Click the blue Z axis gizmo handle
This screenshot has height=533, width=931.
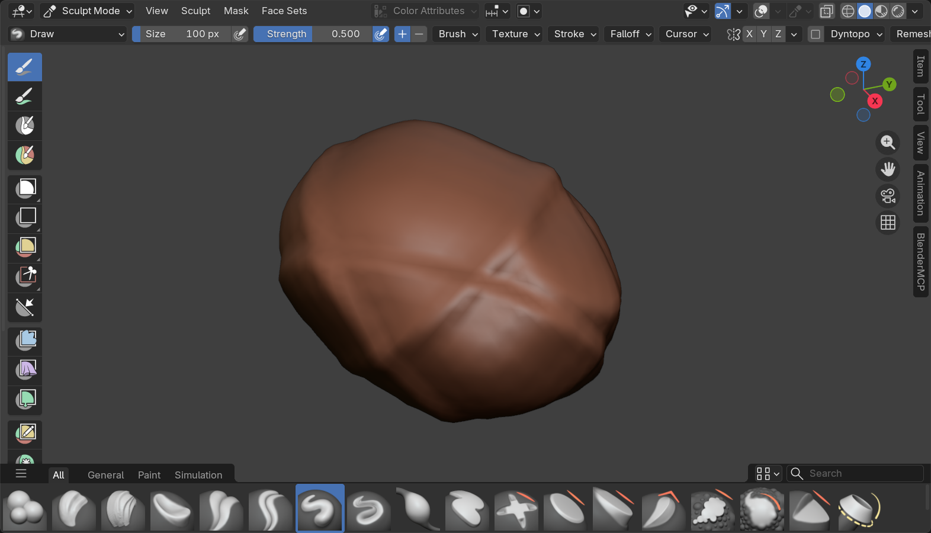click(x=863, y=64)
